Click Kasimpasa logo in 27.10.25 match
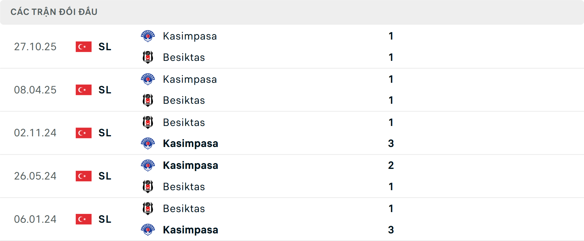 pos(148,36)
